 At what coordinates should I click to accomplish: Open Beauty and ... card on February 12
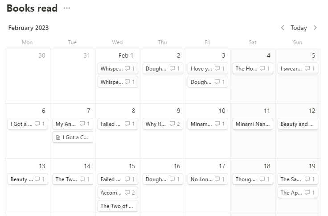(x=297, y=124)
